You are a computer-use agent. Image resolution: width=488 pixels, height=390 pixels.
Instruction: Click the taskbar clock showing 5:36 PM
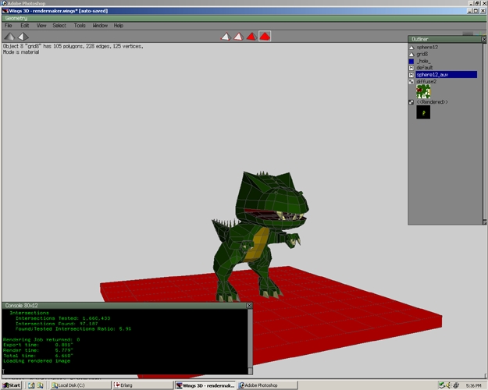(x=473, y=385)
